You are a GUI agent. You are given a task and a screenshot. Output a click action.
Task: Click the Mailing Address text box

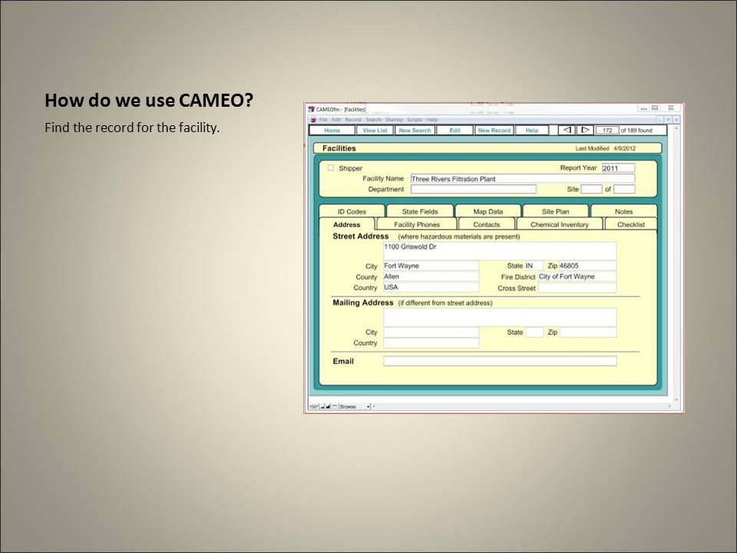500,317
